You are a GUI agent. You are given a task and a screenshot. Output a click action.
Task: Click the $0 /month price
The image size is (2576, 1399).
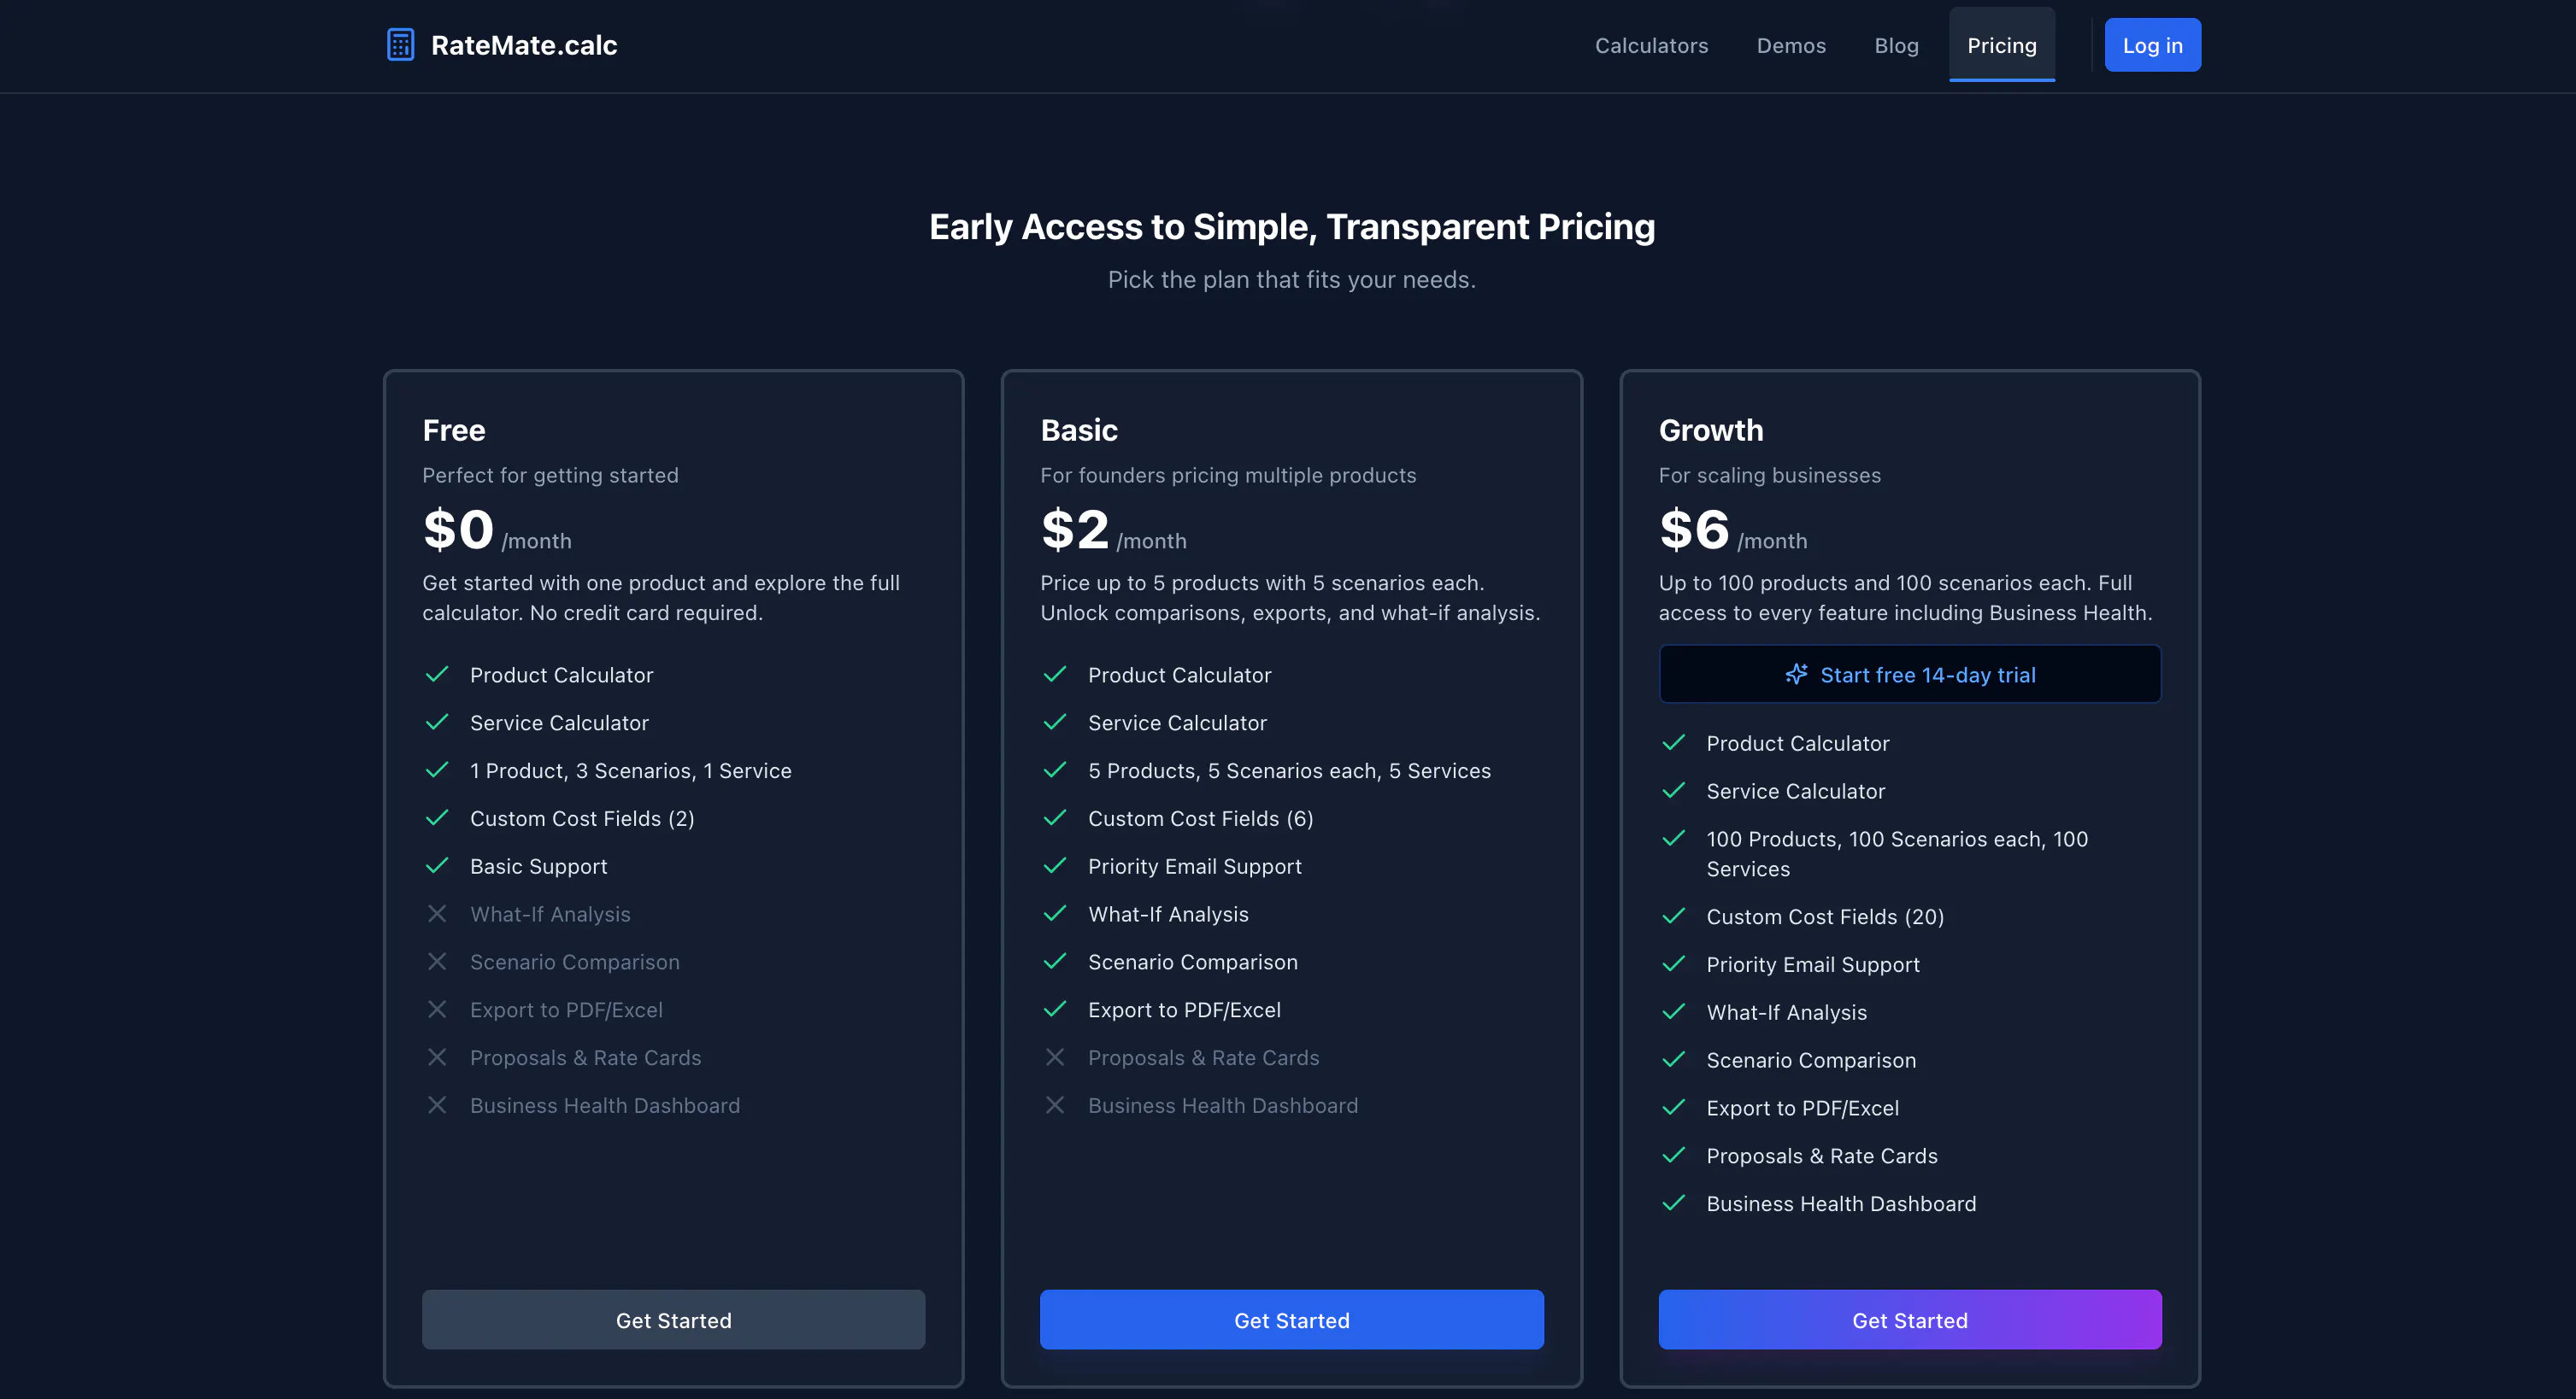pyautogui.click(x=497, y=530)
